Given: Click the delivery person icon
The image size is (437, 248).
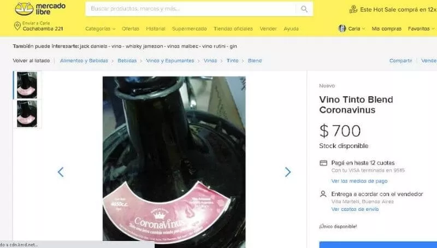Looking at the screenshot, I should point(323,194).
